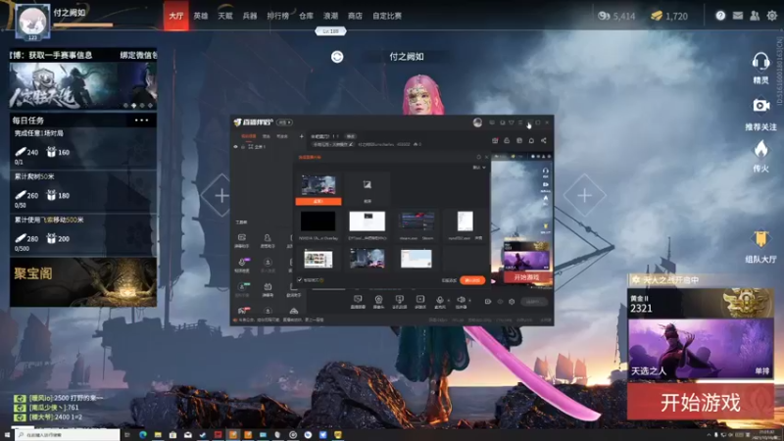Open the 商店 shop tab
784x441 pixels.
pos(355,16)
